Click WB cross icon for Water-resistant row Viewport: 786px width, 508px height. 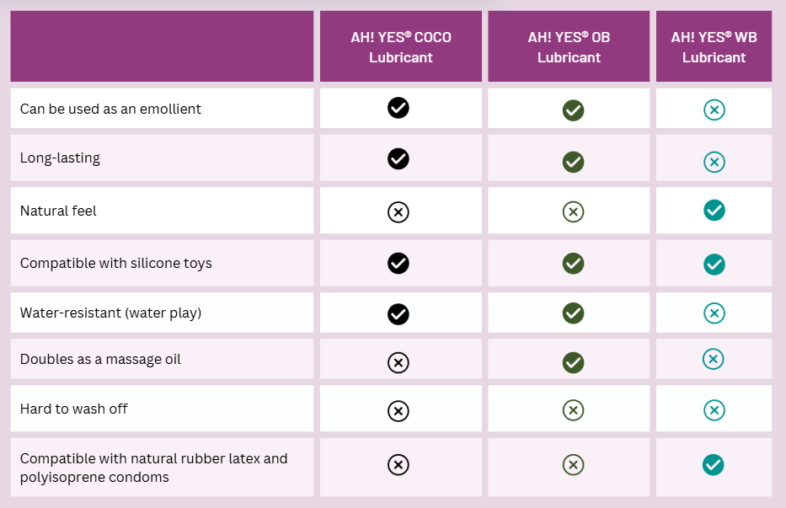[x=714, y=313]
